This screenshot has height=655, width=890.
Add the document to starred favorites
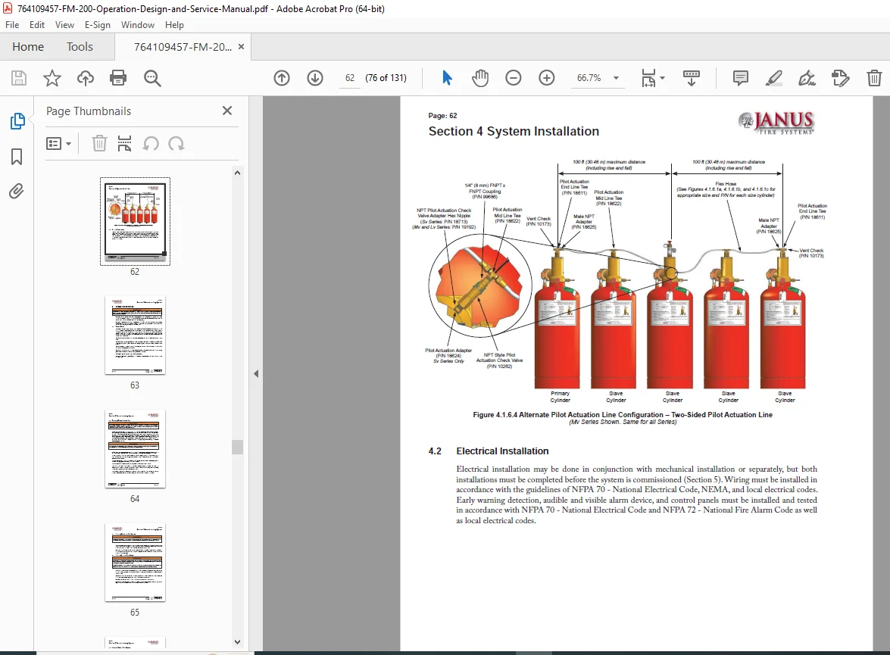click(52, 78)
